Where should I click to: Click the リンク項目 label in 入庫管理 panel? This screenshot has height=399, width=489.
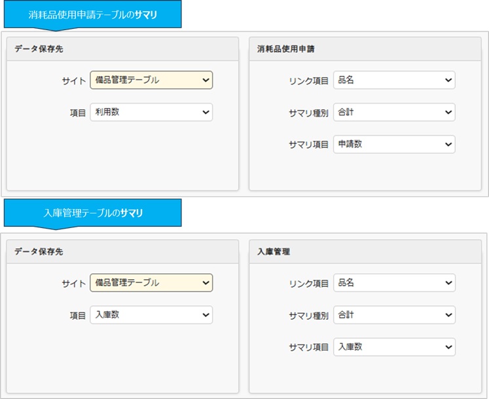(309, 283)
